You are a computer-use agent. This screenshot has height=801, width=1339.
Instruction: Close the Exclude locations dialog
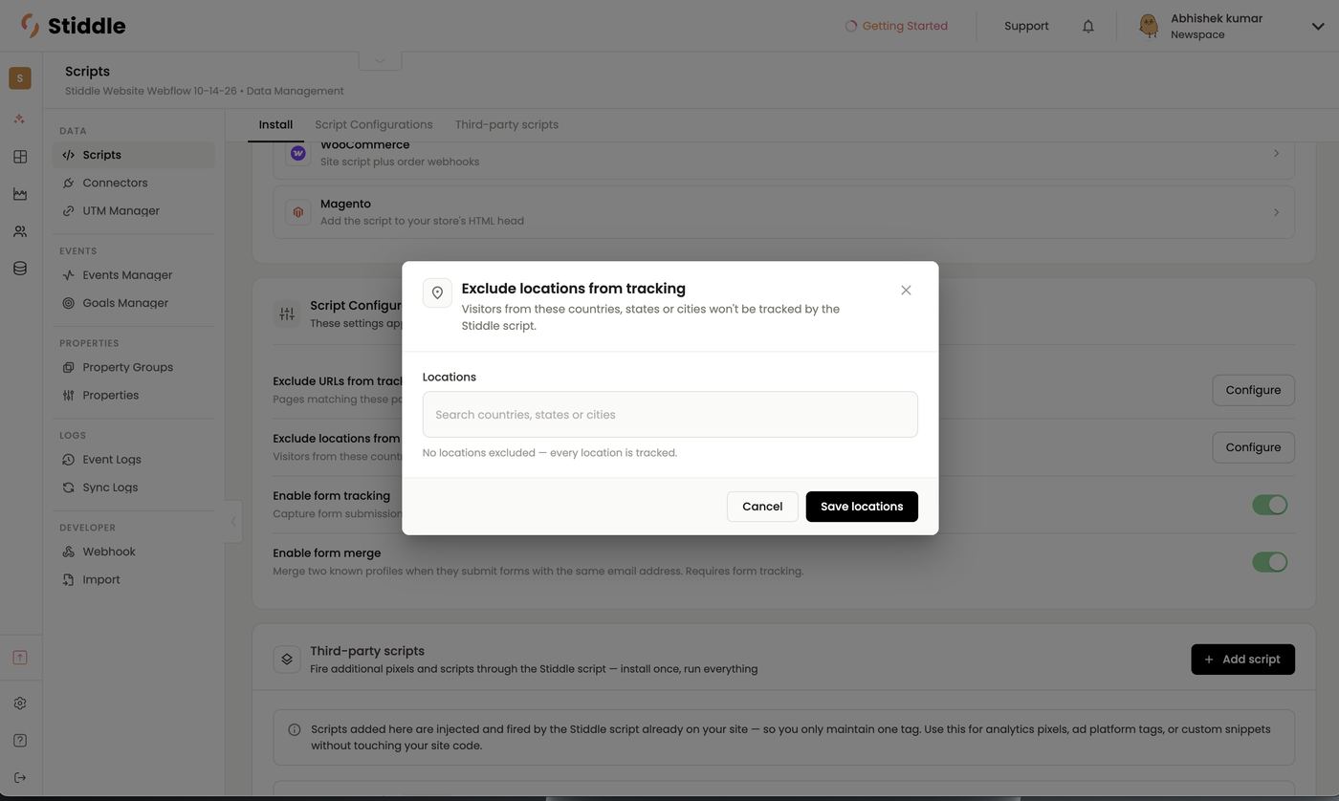(x=906, y=291)
